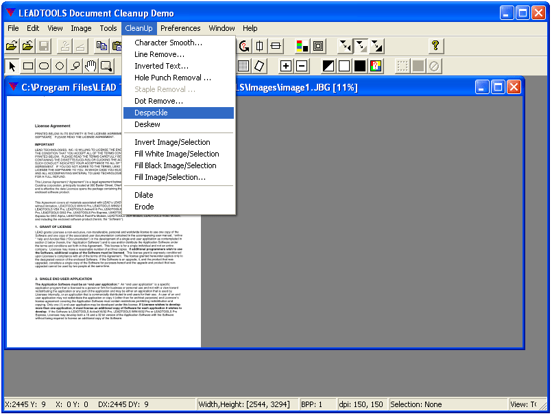The width and height of the screenshot is (552, 416).
Task: Click the plus Zoom In icon
Action: (x=286, y=66)
